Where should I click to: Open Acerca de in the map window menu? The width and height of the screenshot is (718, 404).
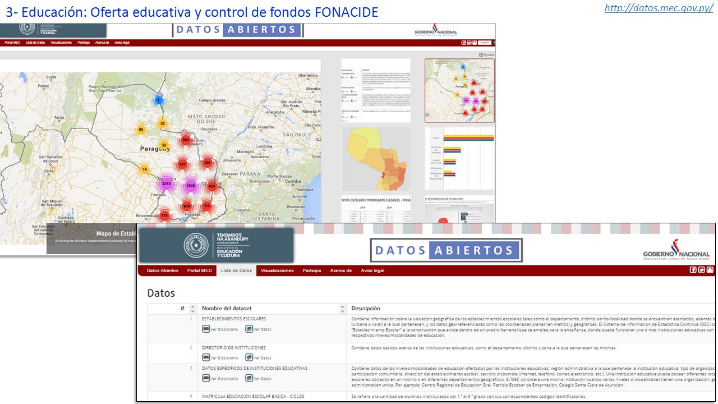point(102,43)
